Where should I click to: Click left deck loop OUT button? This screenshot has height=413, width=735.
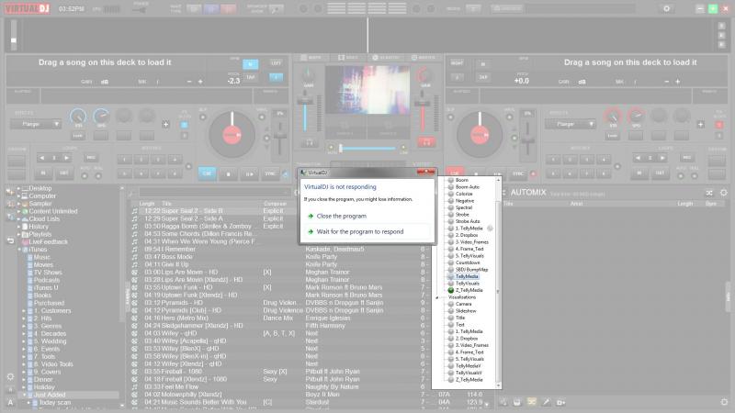point(63,173)
